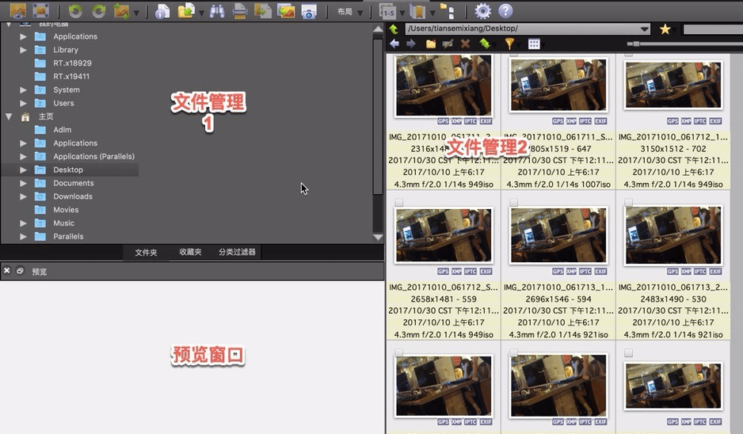The height and width of the screenshot is (434, 743).
Task: Select the Movies folder
Action: pyautogui.click(x=66, y=209)
